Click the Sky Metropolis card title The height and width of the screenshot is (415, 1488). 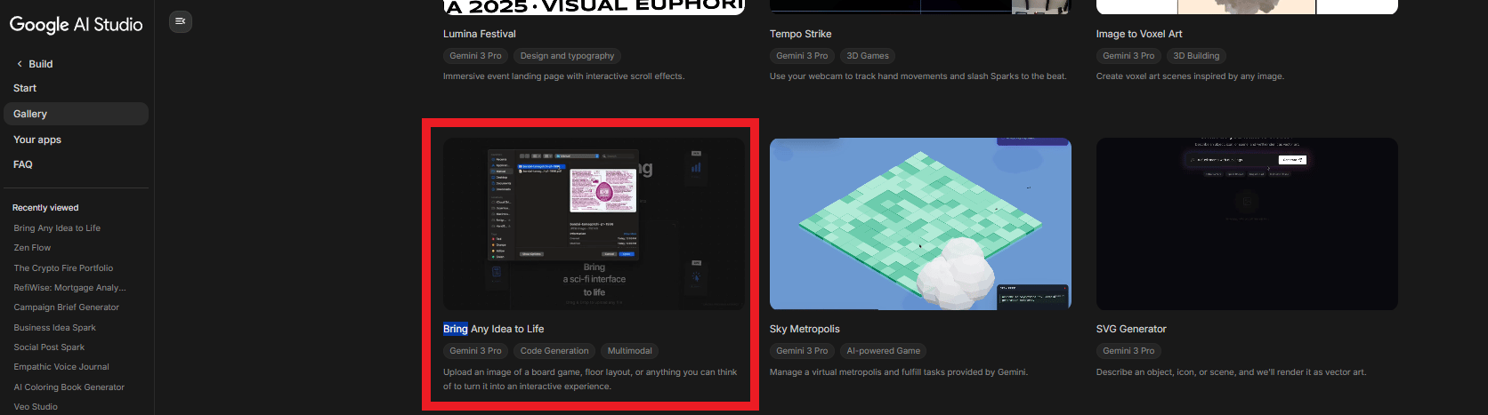pos(805,329)
